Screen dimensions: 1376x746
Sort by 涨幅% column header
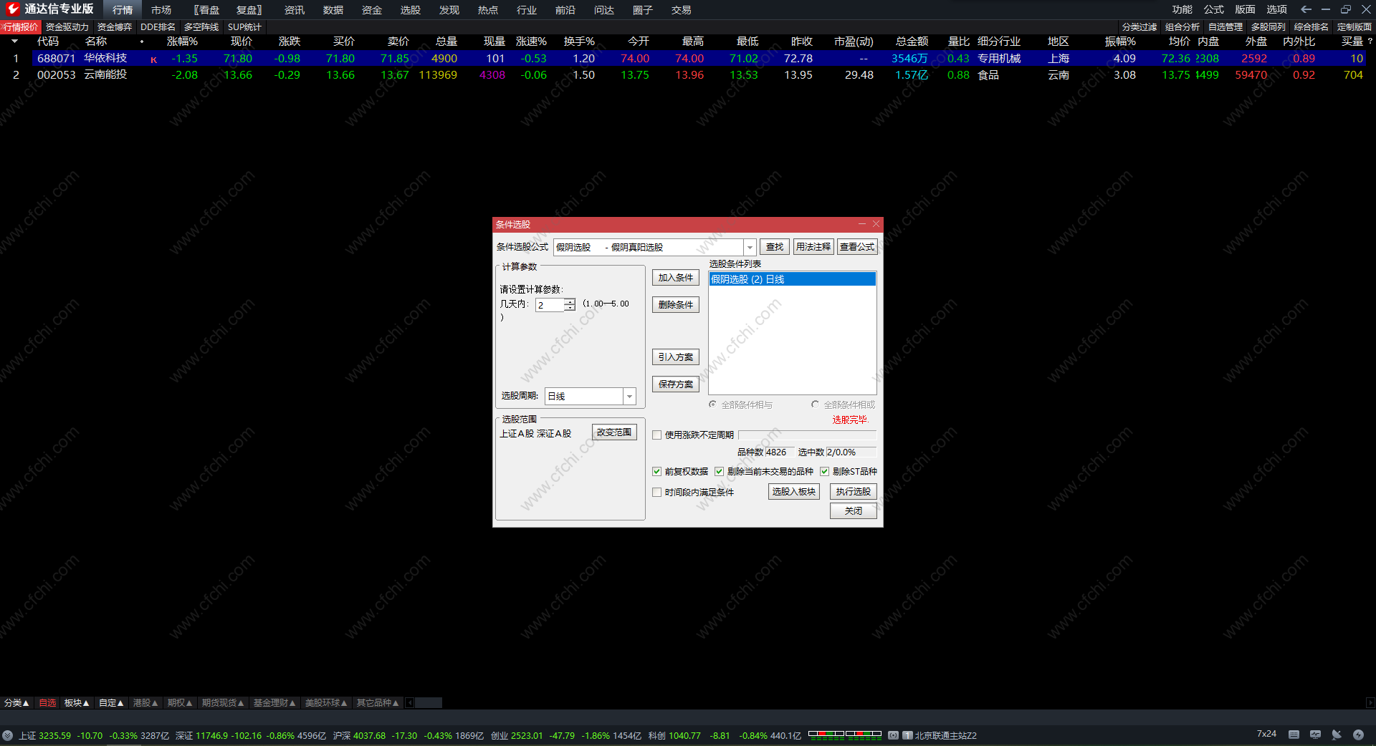click(182, 42)
